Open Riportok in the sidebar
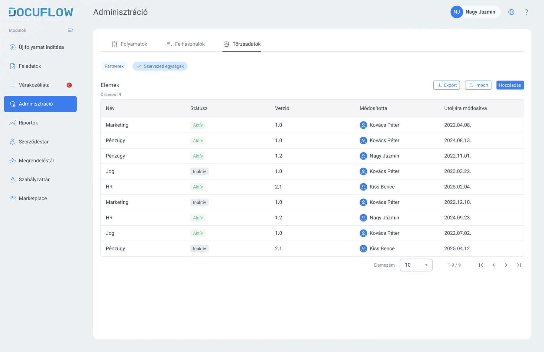The width and height of the screenshot is (544, 352). coord(28,123)
